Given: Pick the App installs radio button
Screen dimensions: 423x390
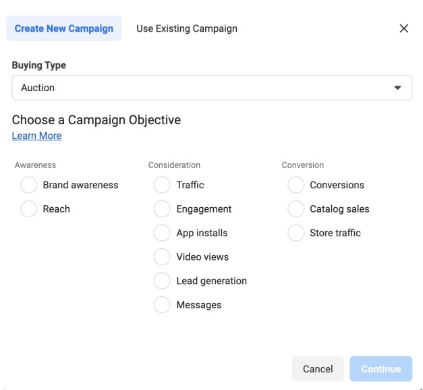Looking at the screenshot, I should [163, 233].
